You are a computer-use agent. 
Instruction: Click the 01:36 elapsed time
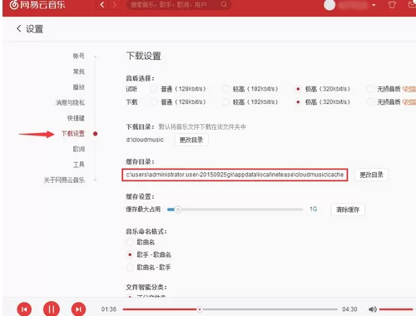109,309
